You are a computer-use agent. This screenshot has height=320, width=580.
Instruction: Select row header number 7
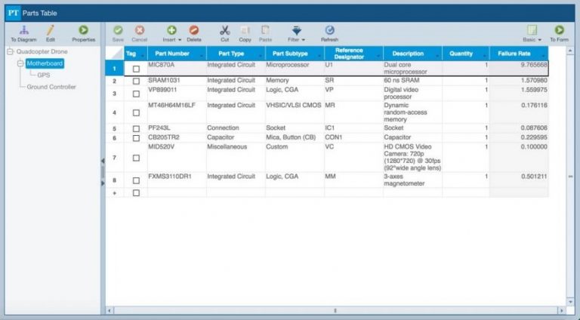pos(114,158)
